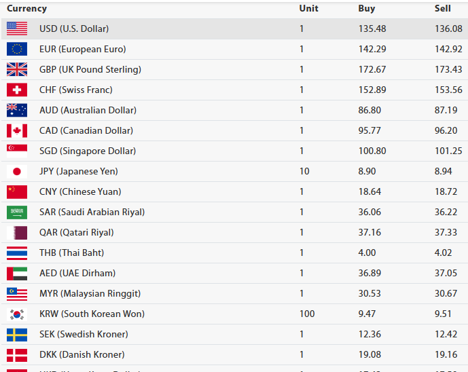Screen dimensions: 468x372
Task: Click the Swiss flag icon
Action: point(17,90)
